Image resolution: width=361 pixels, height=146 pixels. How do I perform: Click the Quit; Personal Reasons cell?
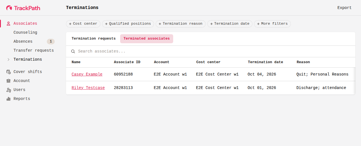(322, 74)
